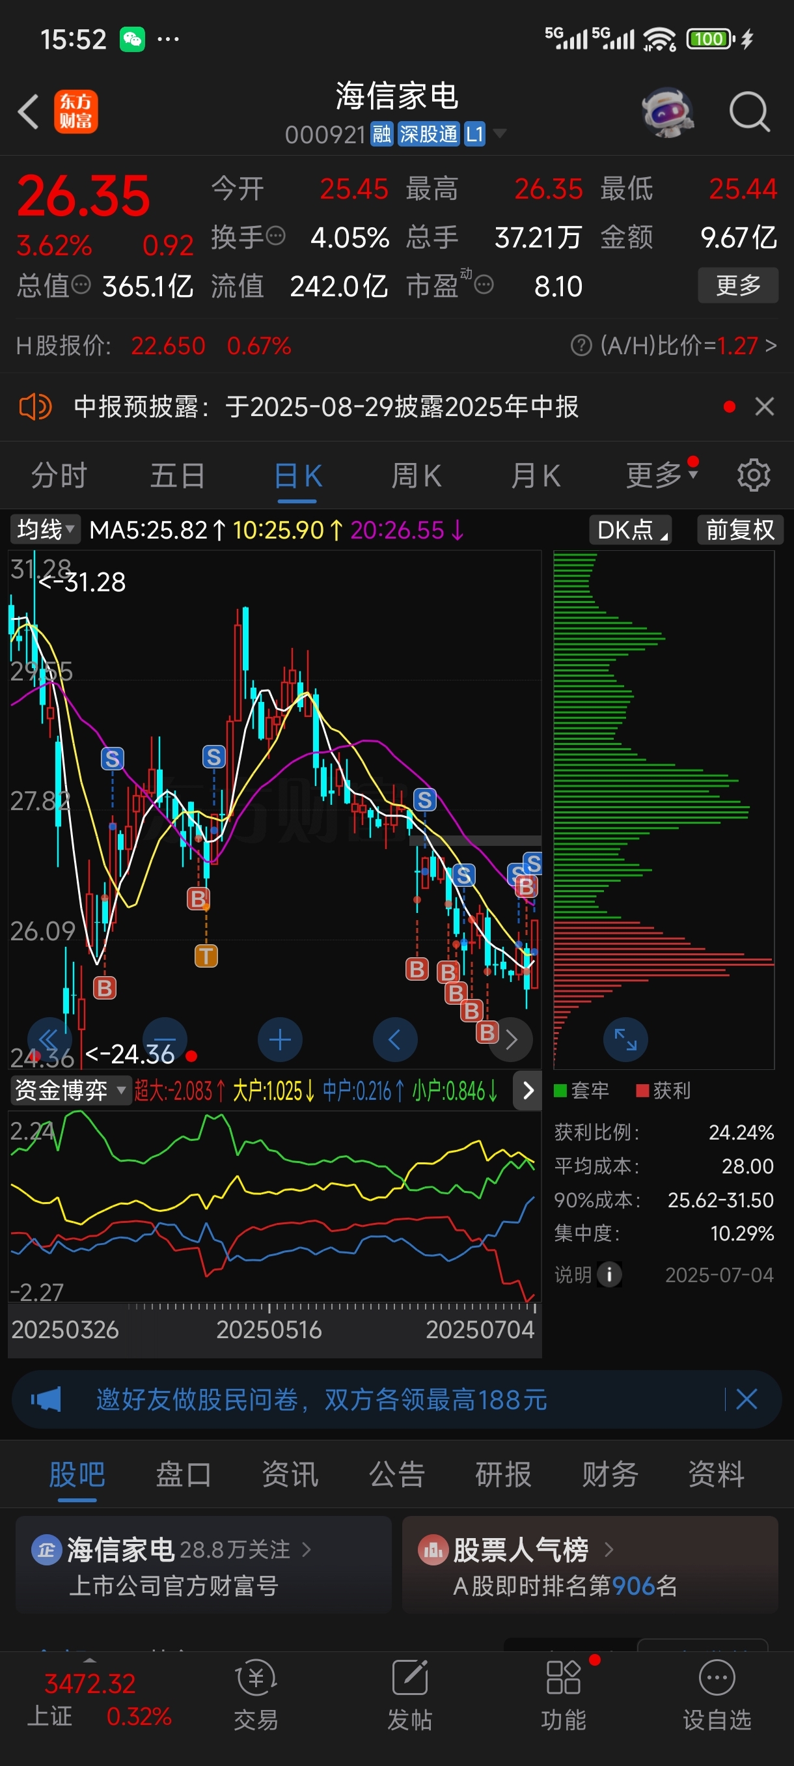
Task: Open A/H 比价 details arrow
Action: pyautogui.click(x=771, y=346)
